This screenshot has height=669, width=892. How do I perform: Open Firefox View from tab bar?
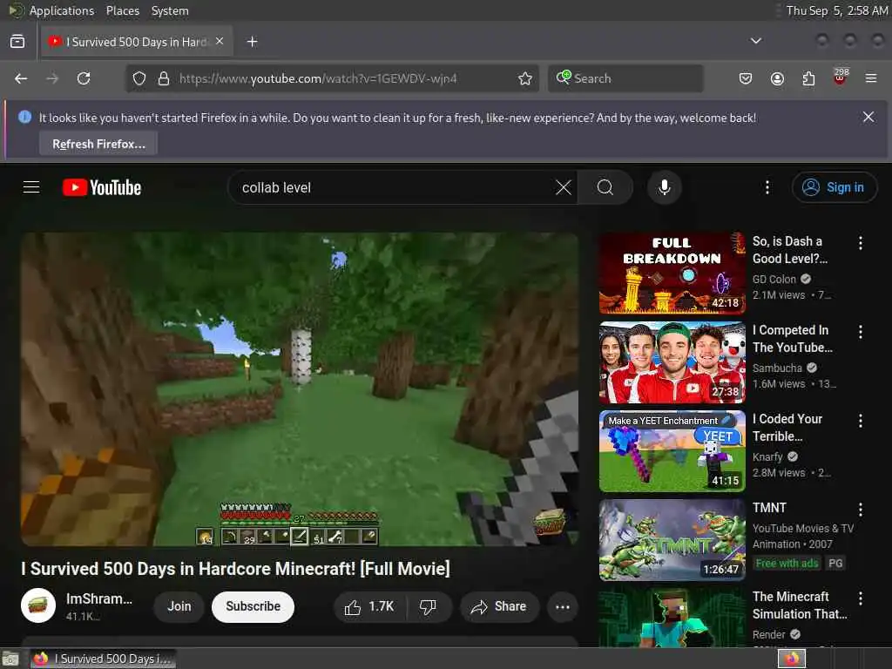click(x=17, y=42)
